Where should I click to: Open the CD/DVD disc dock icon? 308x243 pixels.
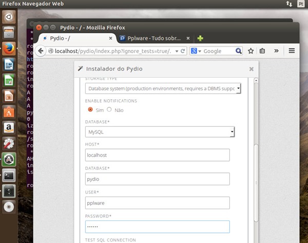pyautogui.click(x=9, y=207)
